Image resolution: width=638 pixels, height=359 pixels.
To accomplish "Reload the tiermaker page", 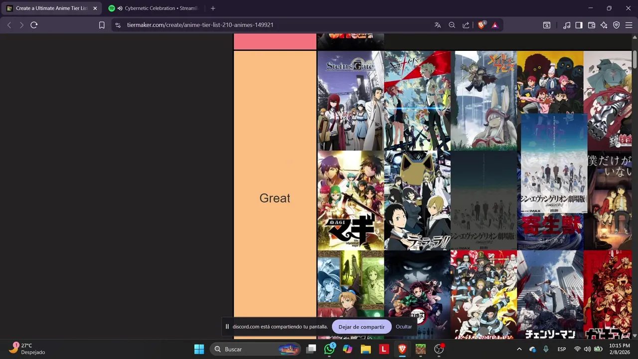I will [x=34, y=25].
